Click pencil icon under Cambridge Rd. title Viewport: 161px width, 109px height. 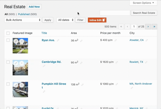44,66
